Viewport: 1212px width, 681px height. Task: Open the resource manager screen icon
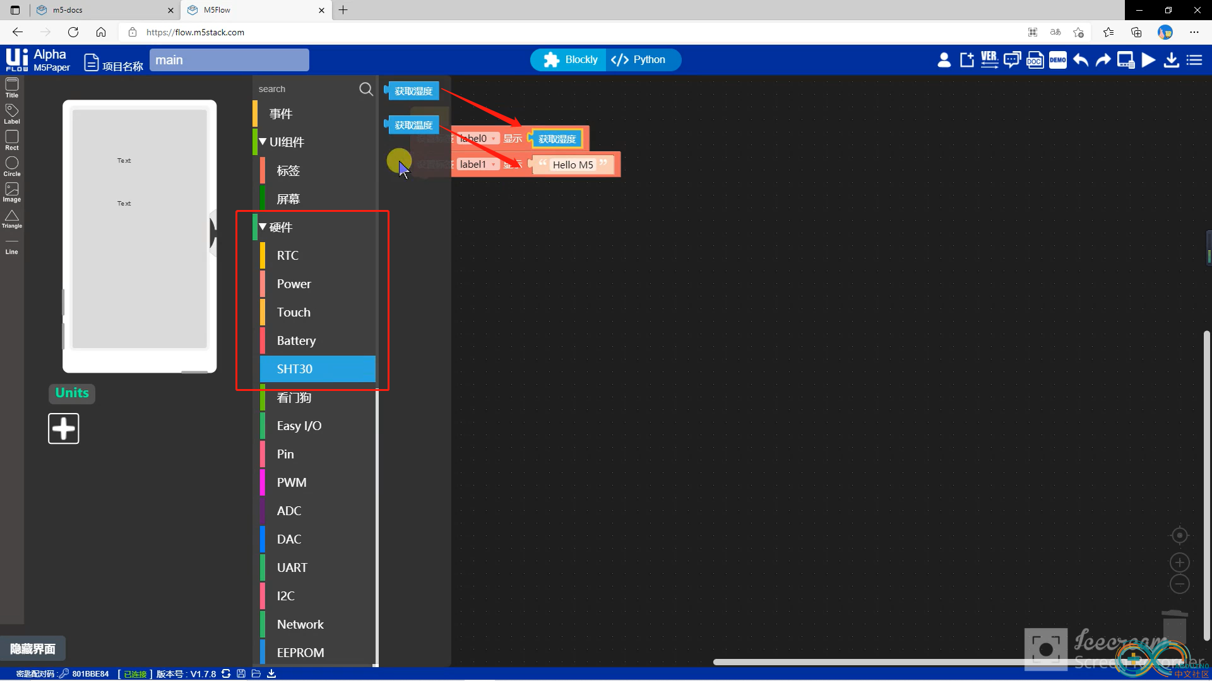coord(1126,60)
